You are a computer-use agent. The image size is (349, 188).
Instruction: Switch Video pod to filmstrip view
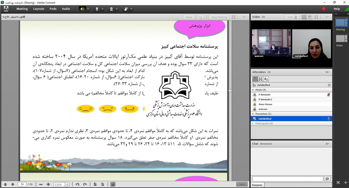pyautogui.click(x=310, y=17)
